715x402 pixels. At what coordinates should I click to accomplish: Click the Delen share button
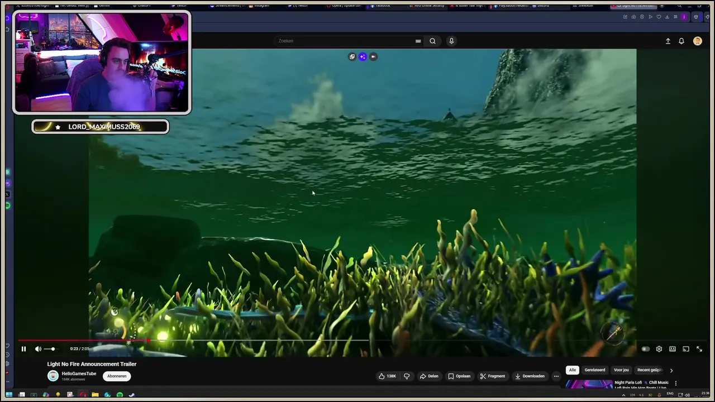tap(429, 376)
